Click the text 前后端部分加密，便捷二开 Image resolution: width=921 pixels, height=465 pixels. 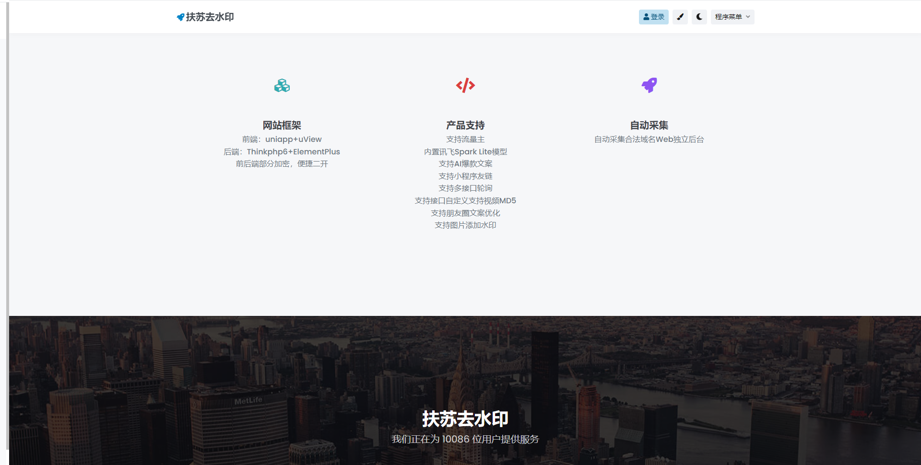[282, 164]
